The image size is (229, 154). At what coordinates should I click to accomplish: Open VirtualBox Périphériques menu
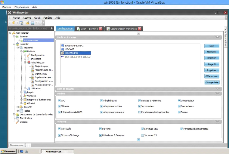22,7
